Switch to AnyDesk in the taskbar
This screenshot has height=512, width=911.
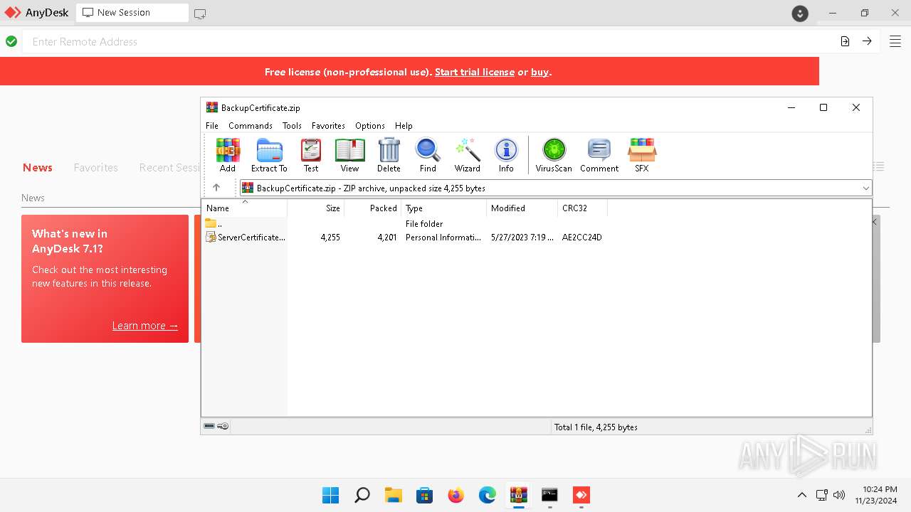(581, 495)
